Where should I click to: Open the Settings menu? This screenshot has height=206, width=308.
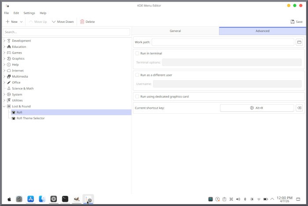click(x=29, y=13)
